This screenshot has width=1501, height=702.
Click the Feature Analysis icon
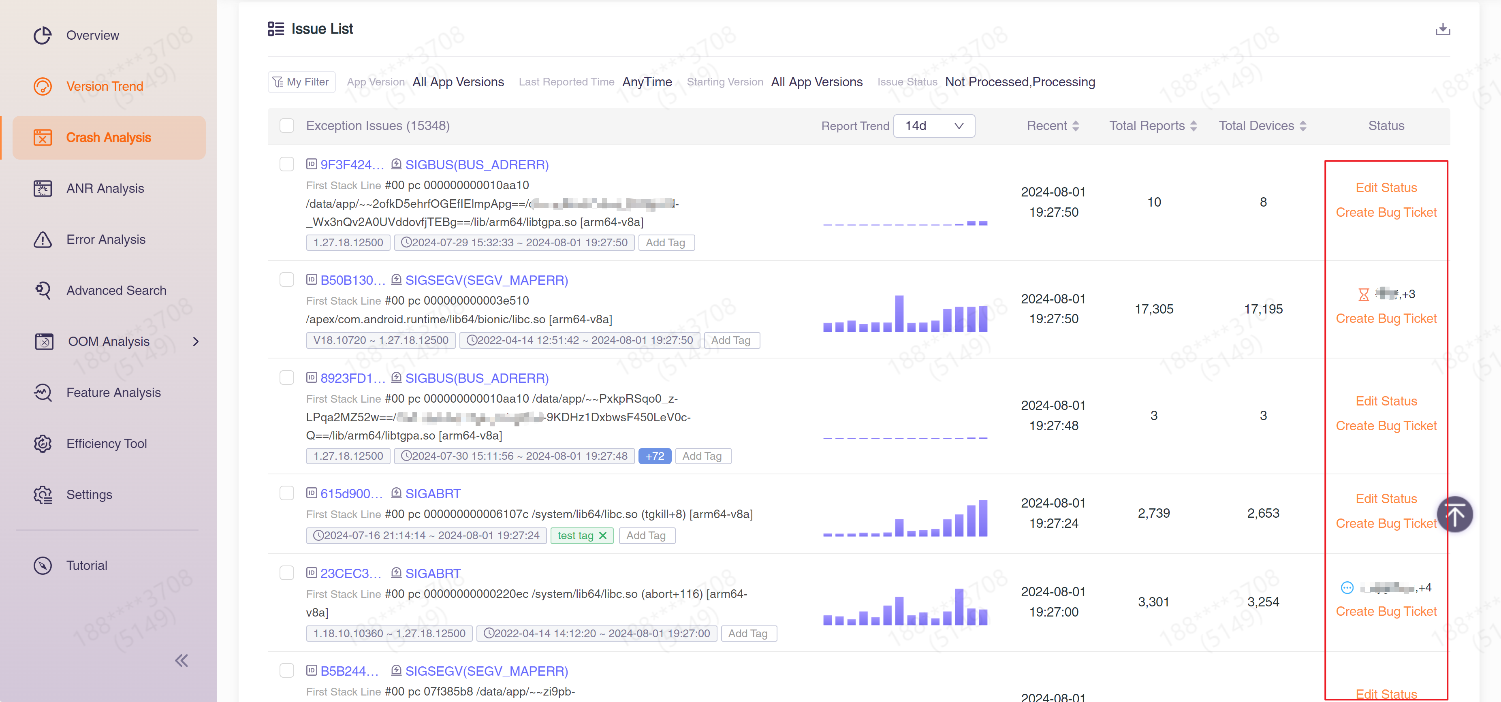[x=43, y=392]
